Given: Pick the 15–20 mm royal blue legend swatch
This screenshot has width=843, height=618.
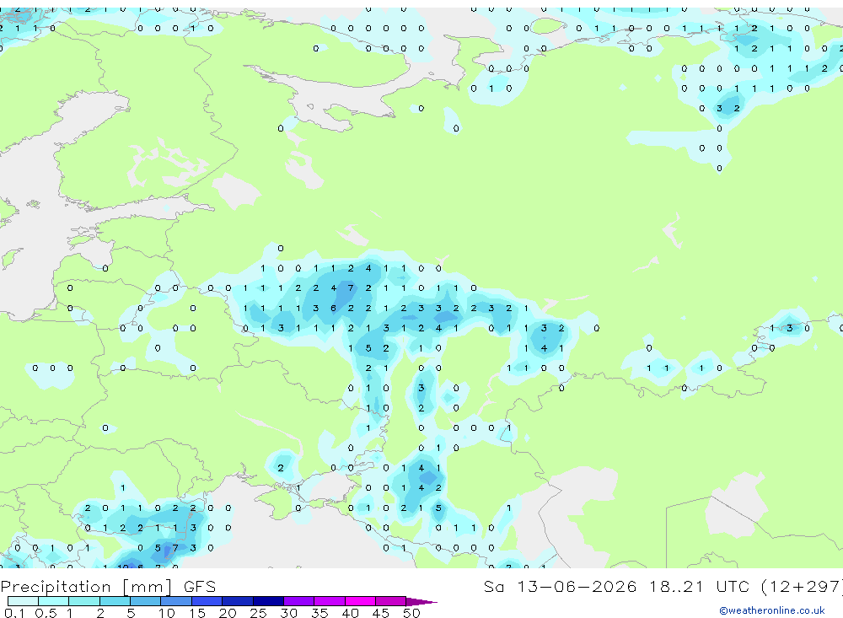Looking at the screenshot, I should (207, 601).
